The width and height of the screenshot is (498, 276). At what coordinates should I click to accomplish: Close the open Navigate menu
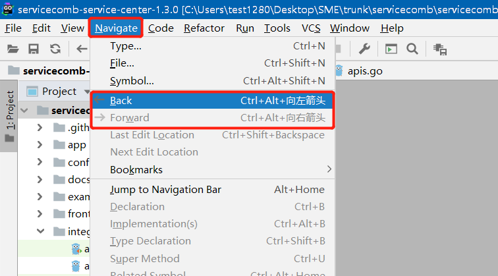pyautogui.click(x=116, y=28)
